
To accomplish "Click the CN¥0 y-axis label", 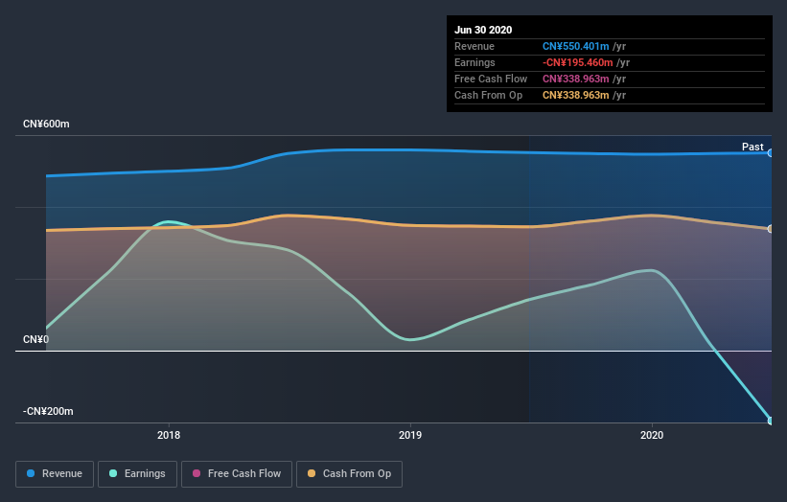I will tap(36, 339).
